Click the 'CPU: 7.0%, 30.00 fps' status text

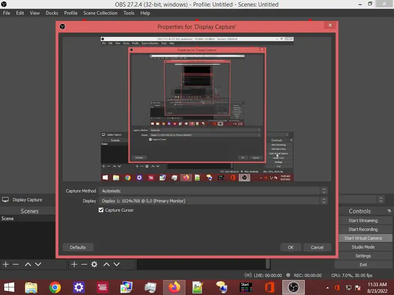[352, 275]
